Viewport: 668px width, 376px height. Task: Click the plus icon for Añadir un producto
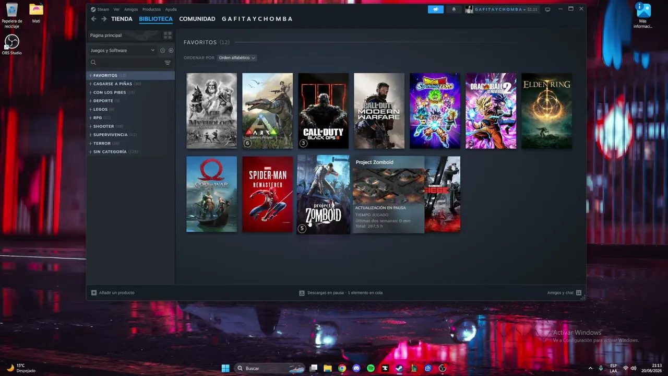click(94, 293)
